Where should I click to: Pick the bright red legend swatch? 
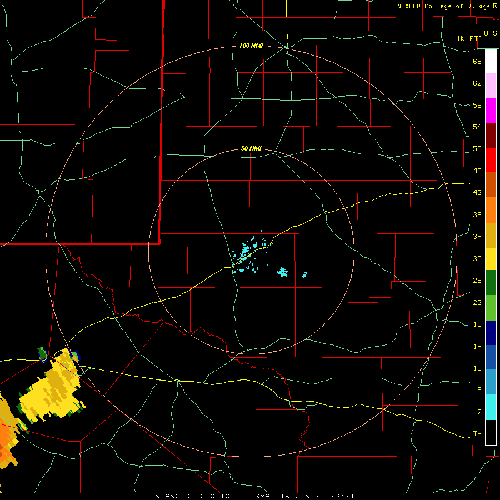click(x=491, y=160)
